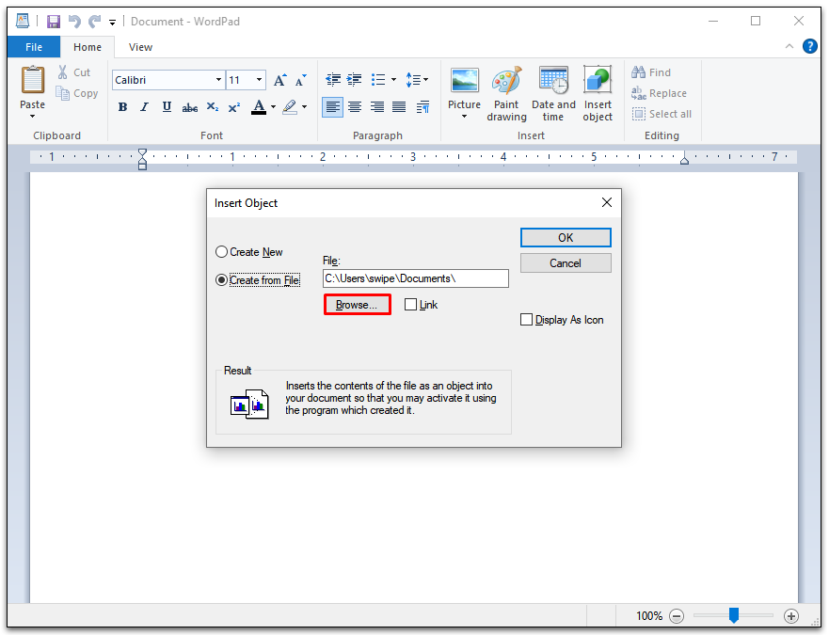Screen dimensions: 829x635
Task: Close the Insert Object dialog
Action: 607,202
